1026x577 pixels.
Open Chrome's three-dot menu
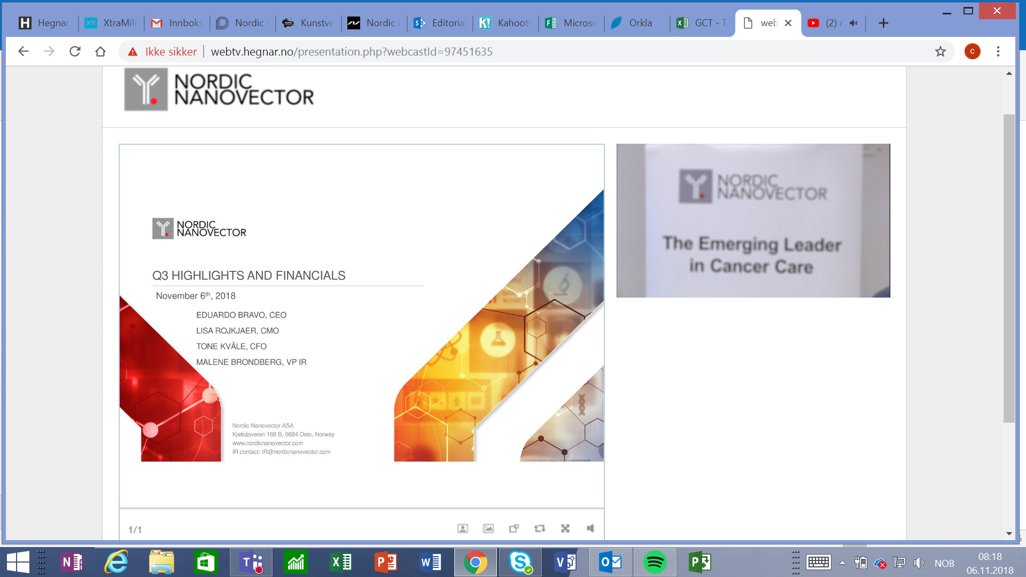(998, 51)
